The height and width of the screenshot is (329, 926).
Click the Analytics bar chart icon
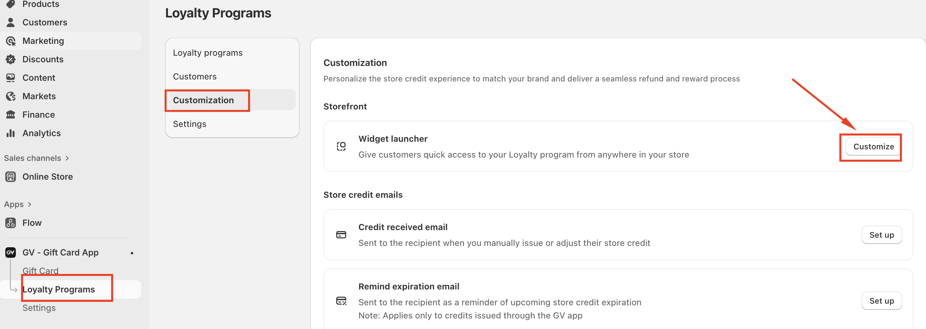point(11,133)
